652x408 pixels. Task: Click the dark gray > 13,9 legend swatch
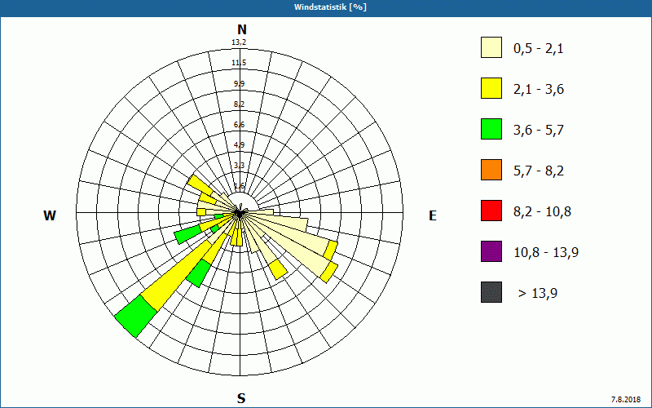[x=491, y=292]
